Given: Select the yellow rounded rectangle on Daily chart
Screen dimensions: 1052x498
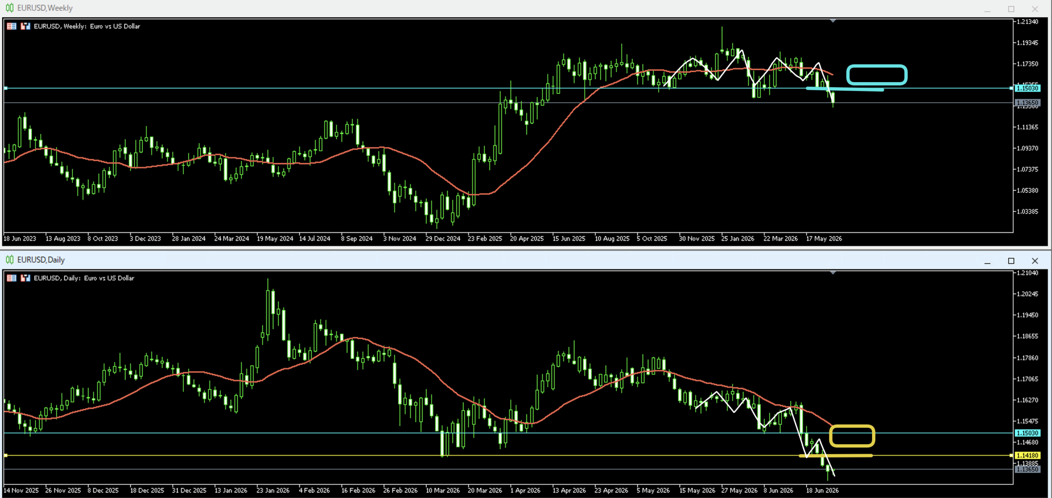Looking at the screenshot, I should click(x=852, y=436).
